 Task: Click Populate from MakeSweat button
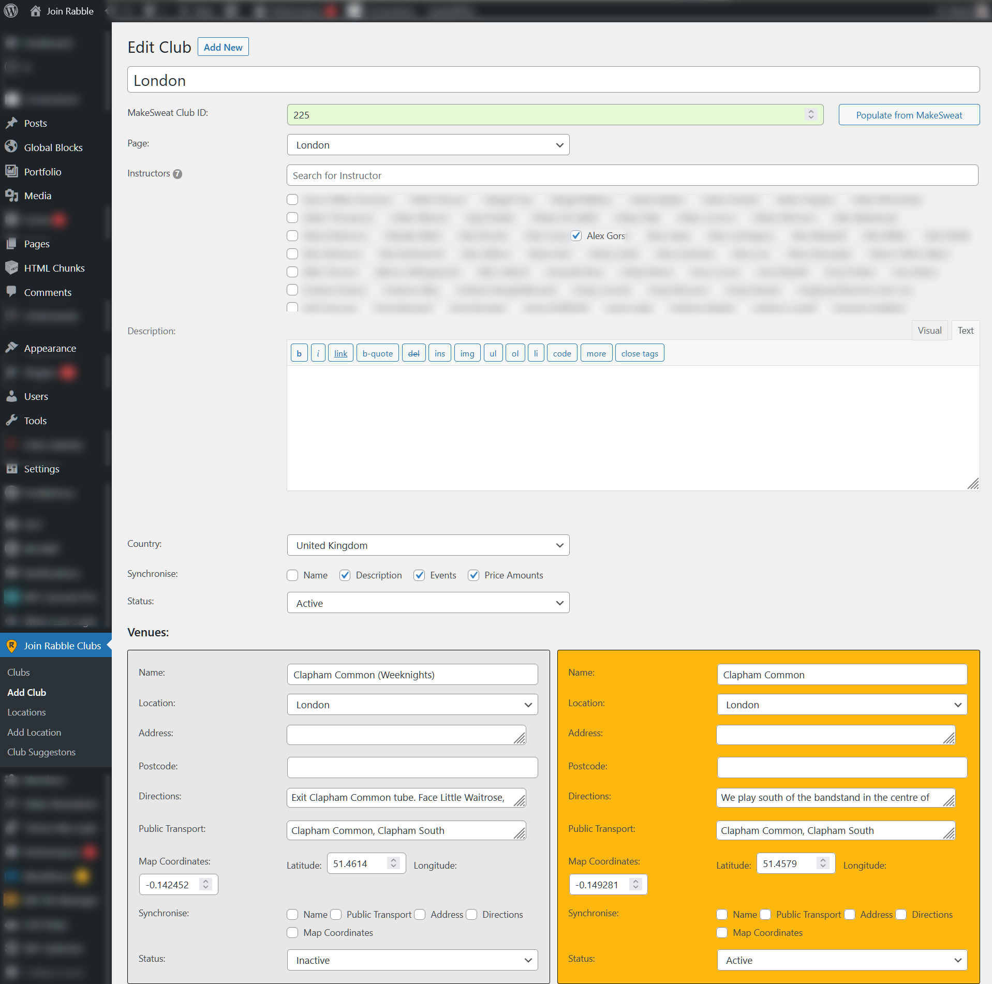(909, 115)
